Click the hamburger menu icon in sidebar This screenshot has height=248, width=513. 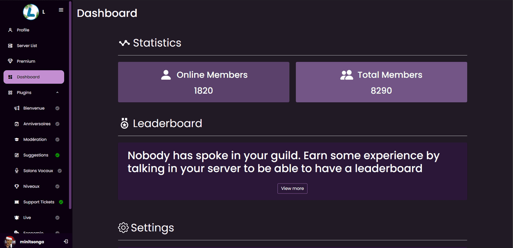point(61,10)
